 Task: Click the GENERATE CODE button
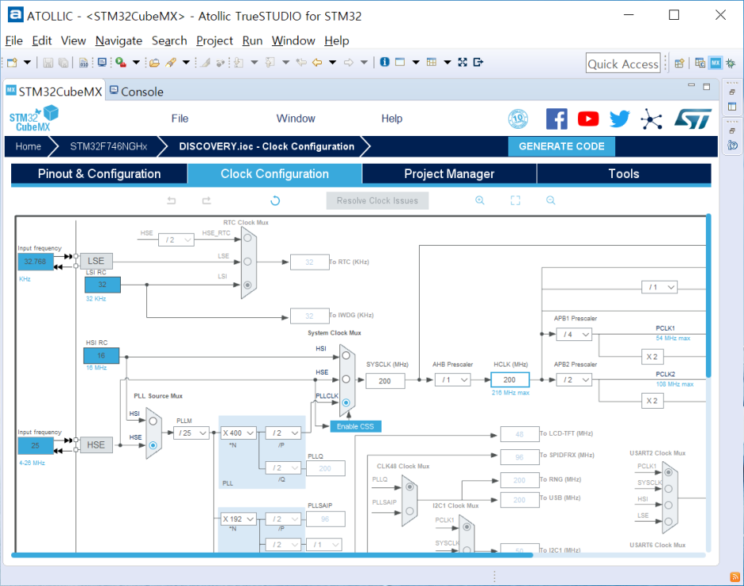tap(561, 146)
